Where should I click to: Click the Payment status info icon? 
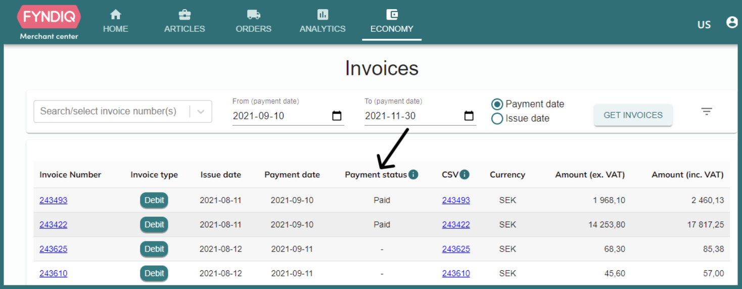point(413,175)
